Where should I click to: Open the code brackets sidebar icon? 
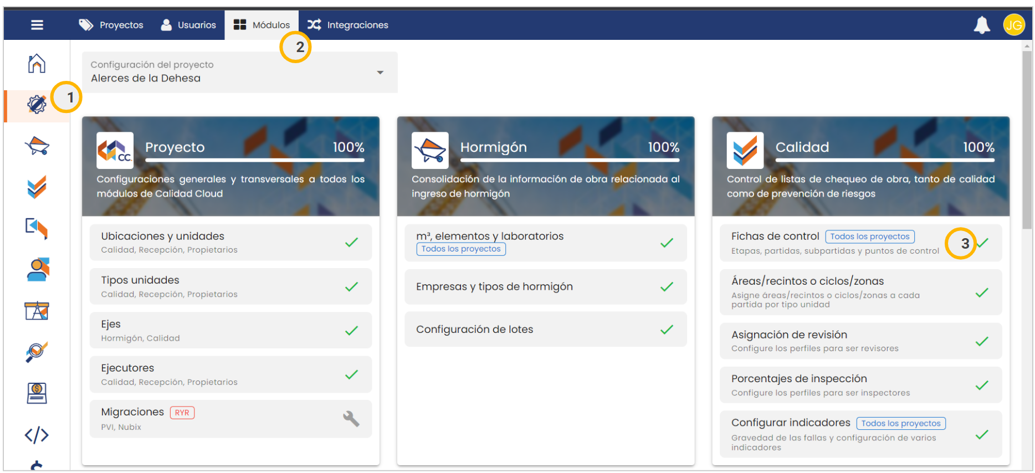(37, 435)
